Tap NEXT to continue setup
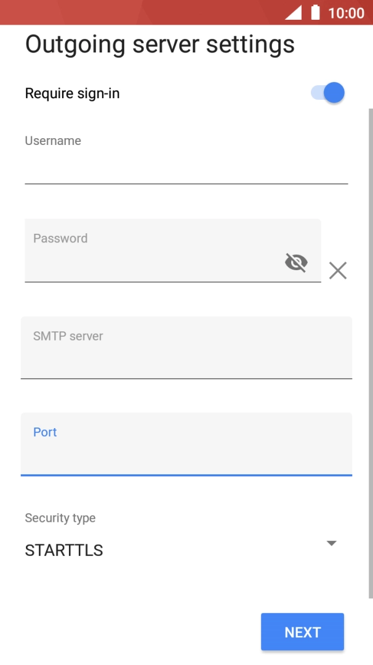 click(x=302, y=632)
